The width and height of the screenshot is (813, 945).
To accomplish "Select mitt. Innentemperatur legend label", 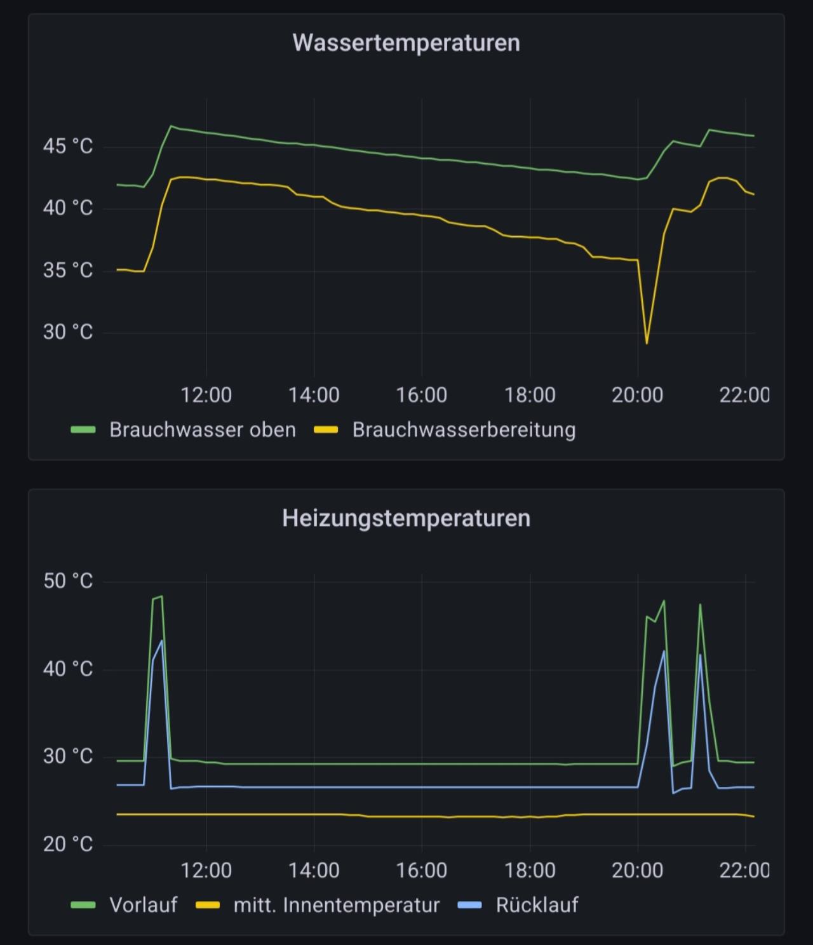I will point(336,905).
